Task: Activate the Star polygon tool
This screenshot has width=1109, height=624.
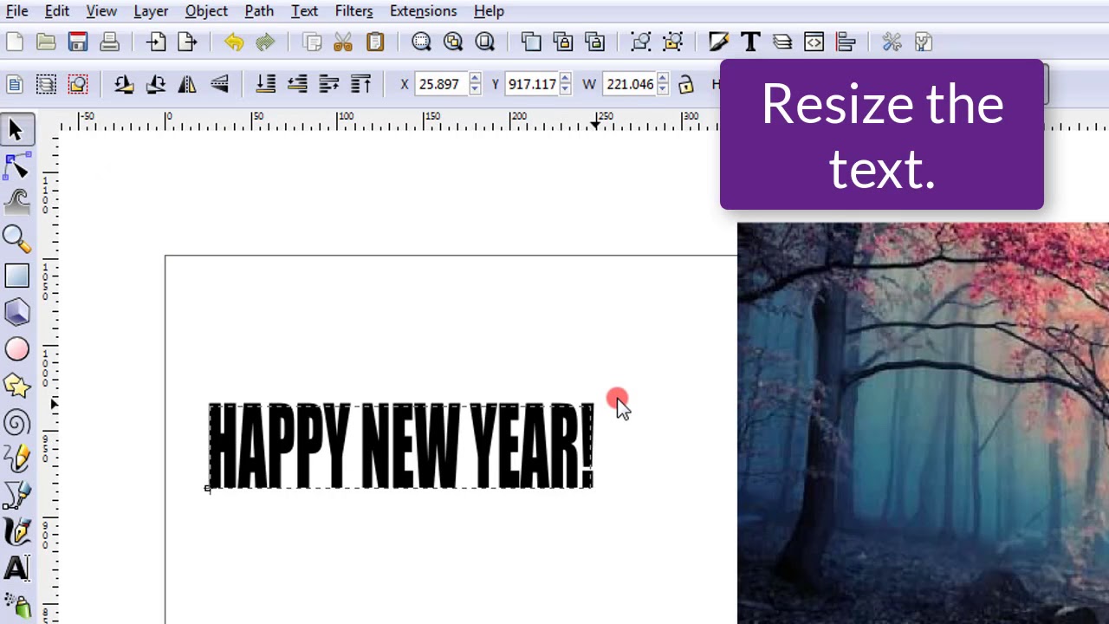Action: [x=16, y=386]
